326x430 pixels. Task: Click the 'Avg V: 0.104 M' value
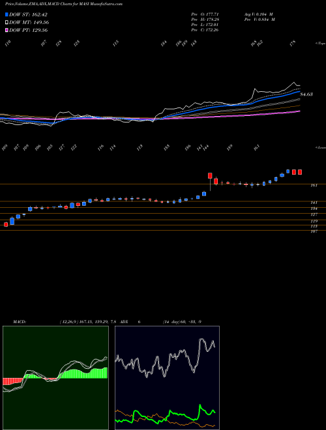click(x=258, y=14)
